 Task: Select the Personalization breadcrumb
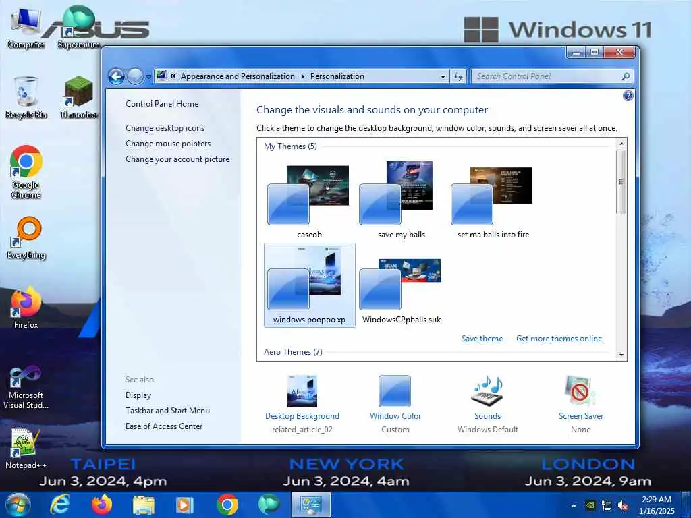(337, 76)
